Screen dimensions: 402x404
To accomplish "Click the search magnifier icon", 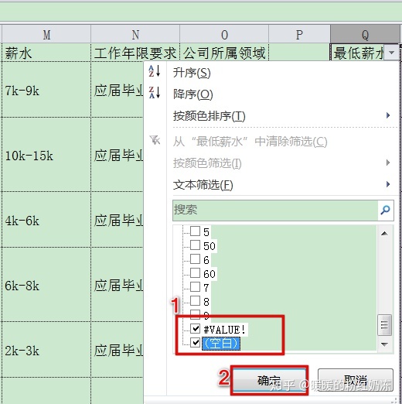I will [386, 210].
